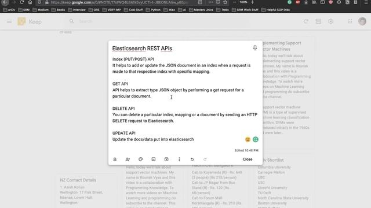Open the GRE bookmarks folder
Screen dimensions: 371x208
click(x=94, y=10)
